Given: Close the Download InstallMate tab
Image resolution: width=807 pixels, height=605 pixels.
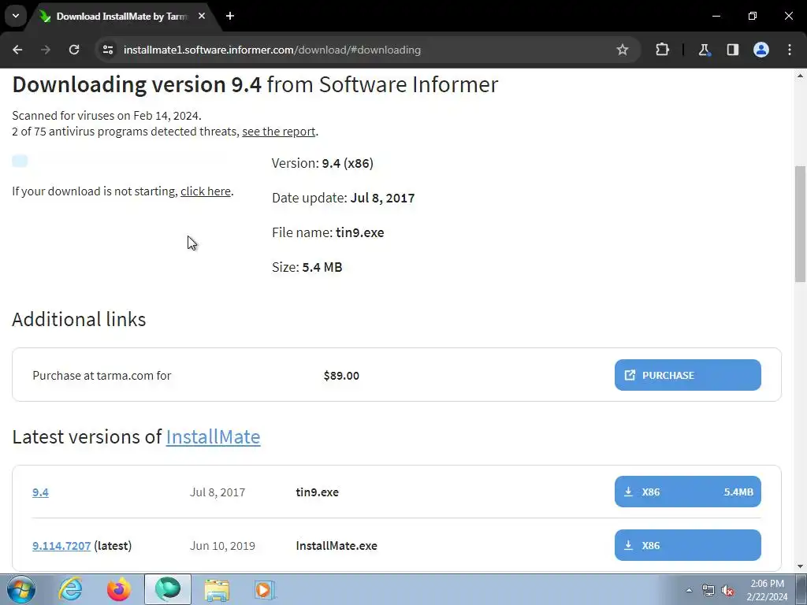Looking at the screenshot, I should click(202, 16).
